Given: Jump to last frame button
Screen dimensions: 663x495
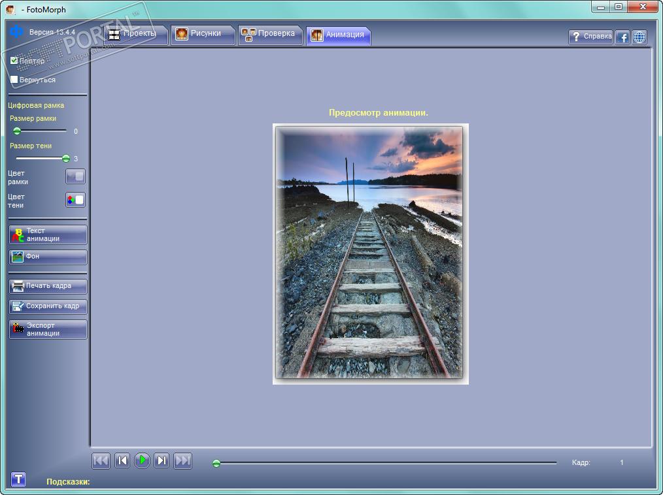Looking at the screenshot, I should point(182,460).
